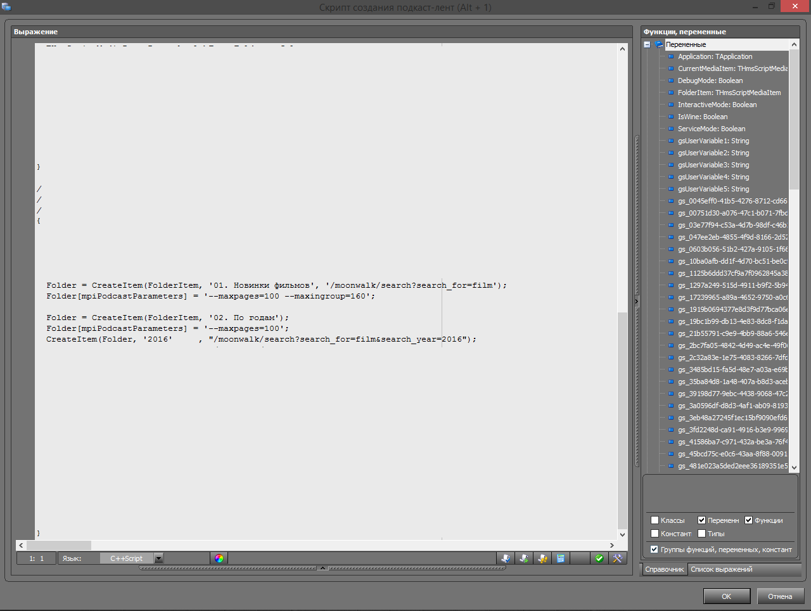The image size is (811, 611).
Task: Click the blue calculator icon in toolbar
Action: click(x=561, y=558)
